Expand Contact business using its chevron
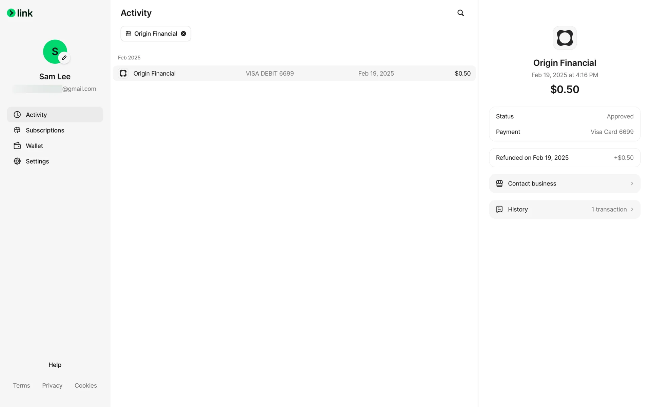The height and width of the screenshot is (407, 651). [x=632, y=183]
